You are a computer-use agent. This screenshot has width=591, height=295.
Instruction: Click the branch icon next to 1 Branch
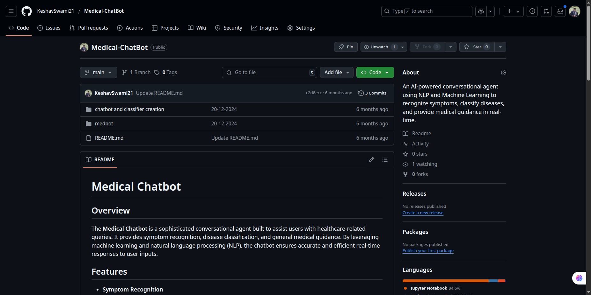(125, 73)
